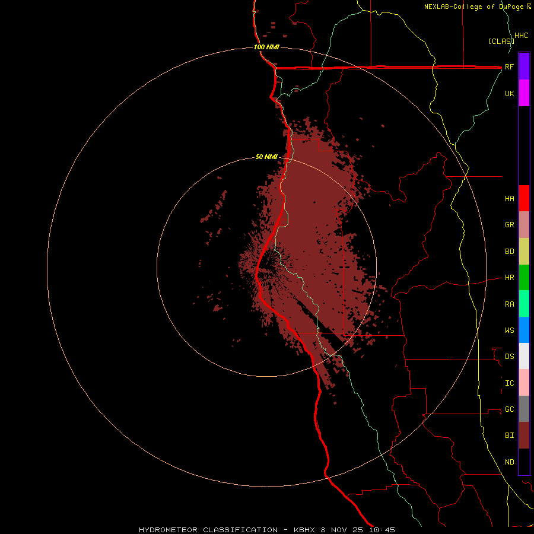The height and width of the screenshot is (534, 534).
Task: Click the RF purple legend swatch
Action: click(524, 66)
